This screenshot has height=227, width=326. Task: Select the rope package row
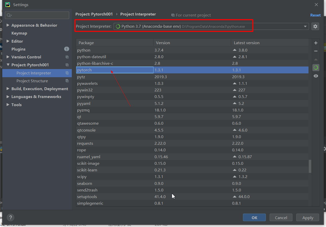click(x=192, y=150)
